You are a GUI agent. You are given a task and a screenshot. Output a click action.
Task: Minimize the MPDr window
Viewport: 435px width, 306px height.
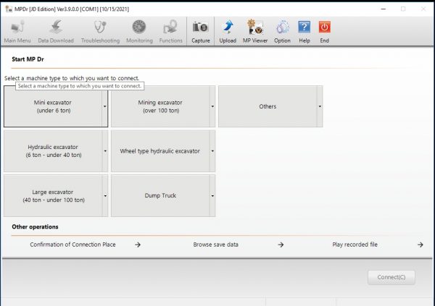(384, 9)
